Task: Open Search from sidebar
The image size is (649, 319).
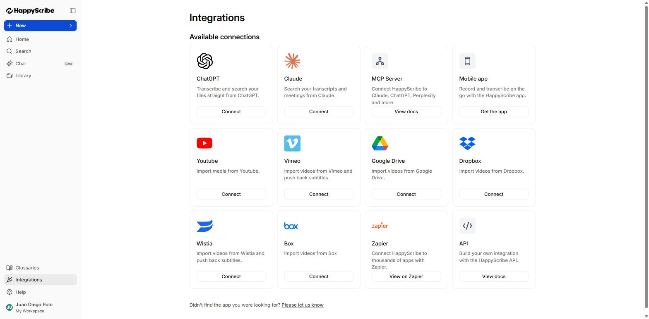Action: click(40, 51)
